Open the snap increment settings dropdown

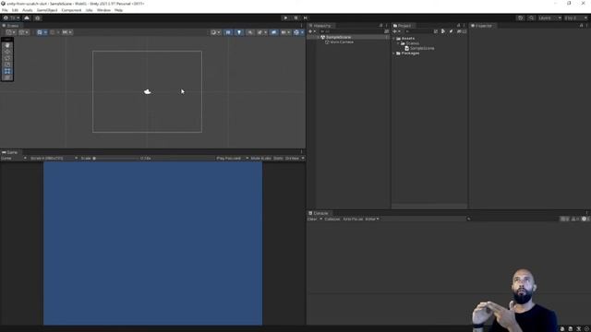(66, 32)
